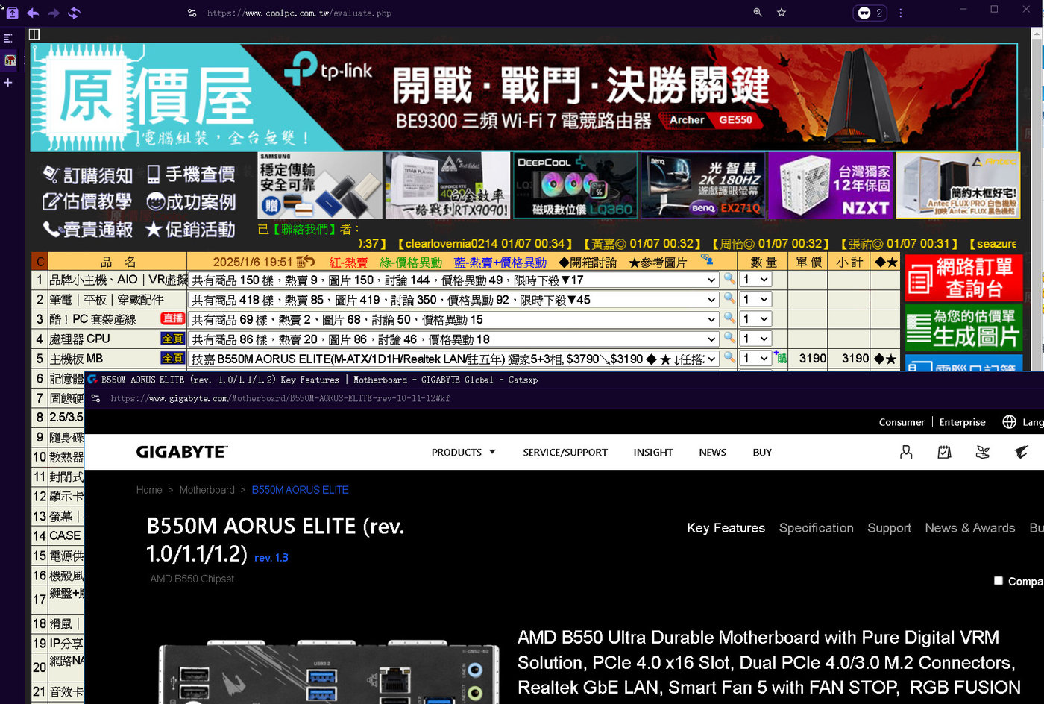Click the GIGABYTE logo

pyautogui.click(x=182, y=452)
